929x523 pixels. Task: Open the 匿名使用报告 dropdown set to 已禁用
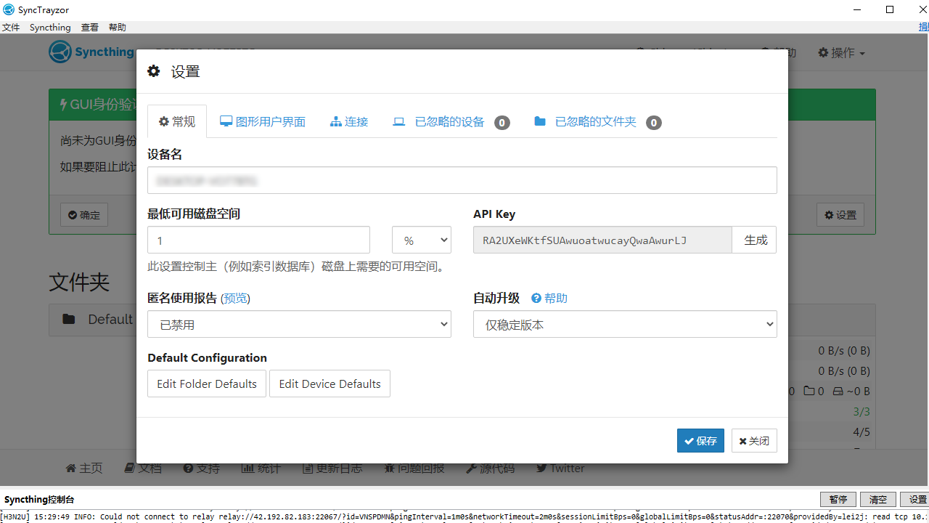point(299,324)
